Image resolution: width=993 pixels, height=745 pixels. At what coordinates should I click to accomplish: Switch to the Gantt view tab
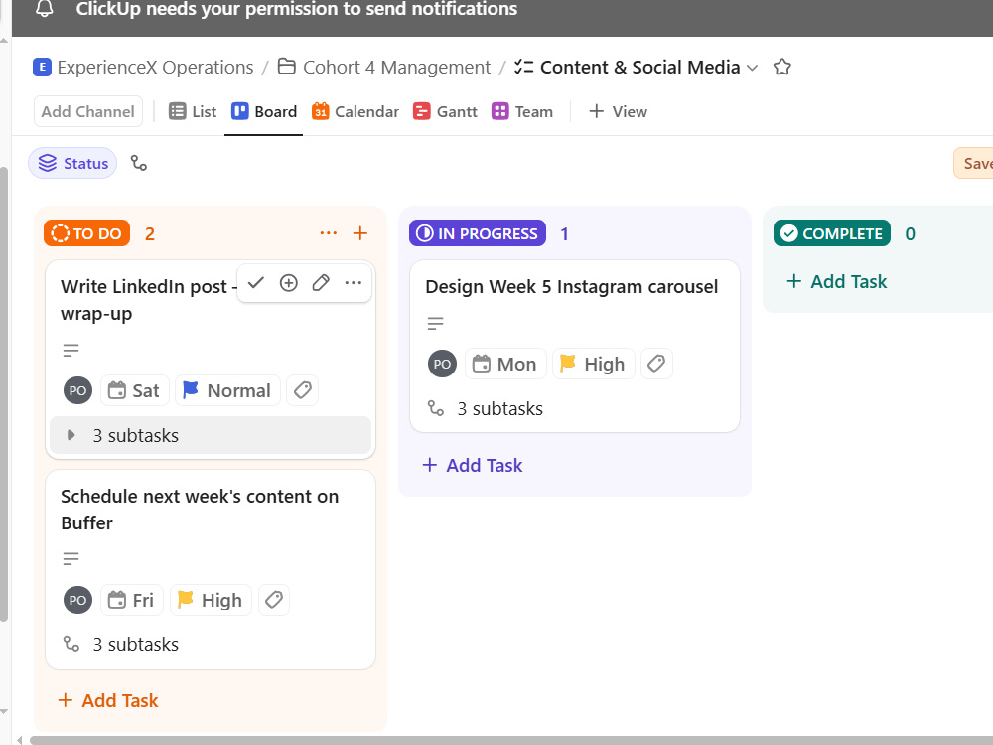445,111
